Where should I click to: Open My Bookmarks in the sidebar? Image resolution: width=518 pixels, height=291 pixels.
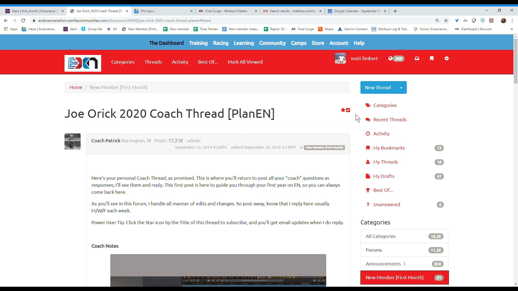(x=389, y=148)
